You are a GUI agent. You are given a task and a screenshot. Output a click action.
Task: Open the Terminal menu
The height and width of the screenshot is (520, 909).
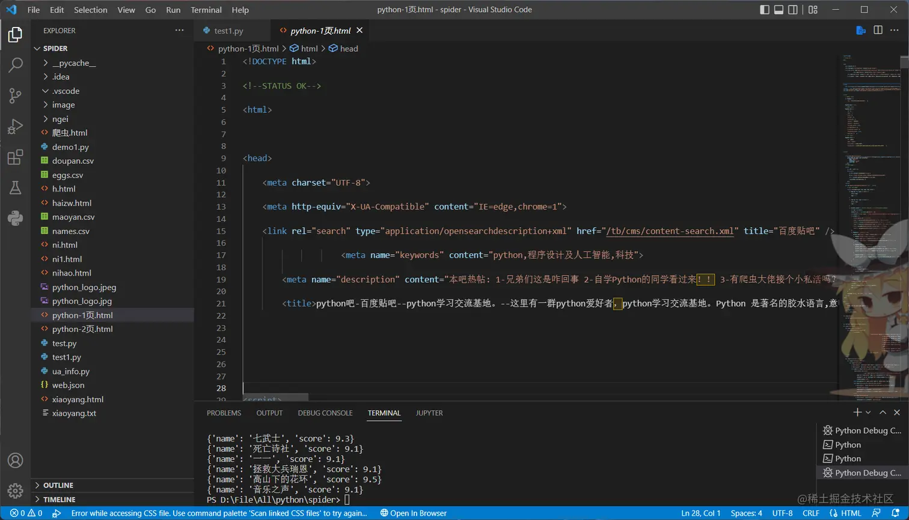pos(206,10)
